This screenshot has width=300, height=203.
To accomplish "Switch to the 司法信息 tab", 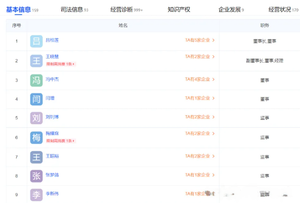I will coord(71,9).
